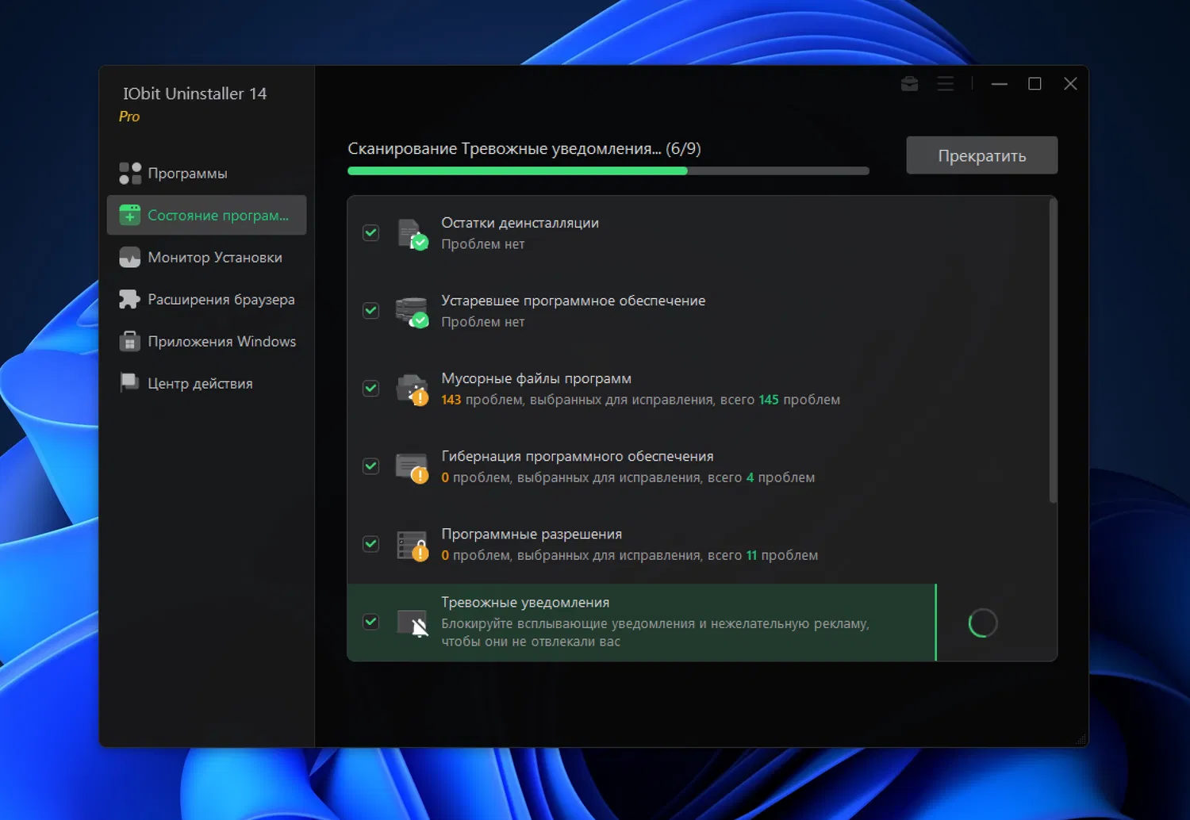Click the results list vertical scrollbar
This screenshot has height=820, width=1190.
coord(1053,351)
